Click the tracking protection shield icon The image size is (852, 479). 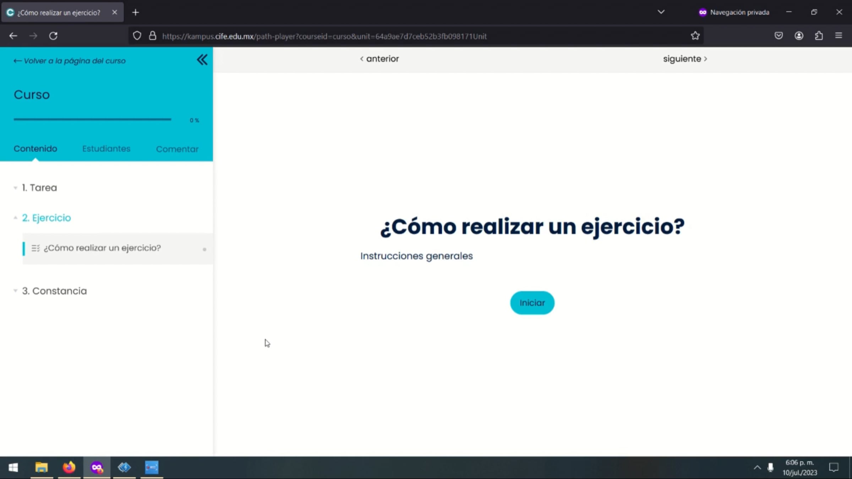click(137, 36)
